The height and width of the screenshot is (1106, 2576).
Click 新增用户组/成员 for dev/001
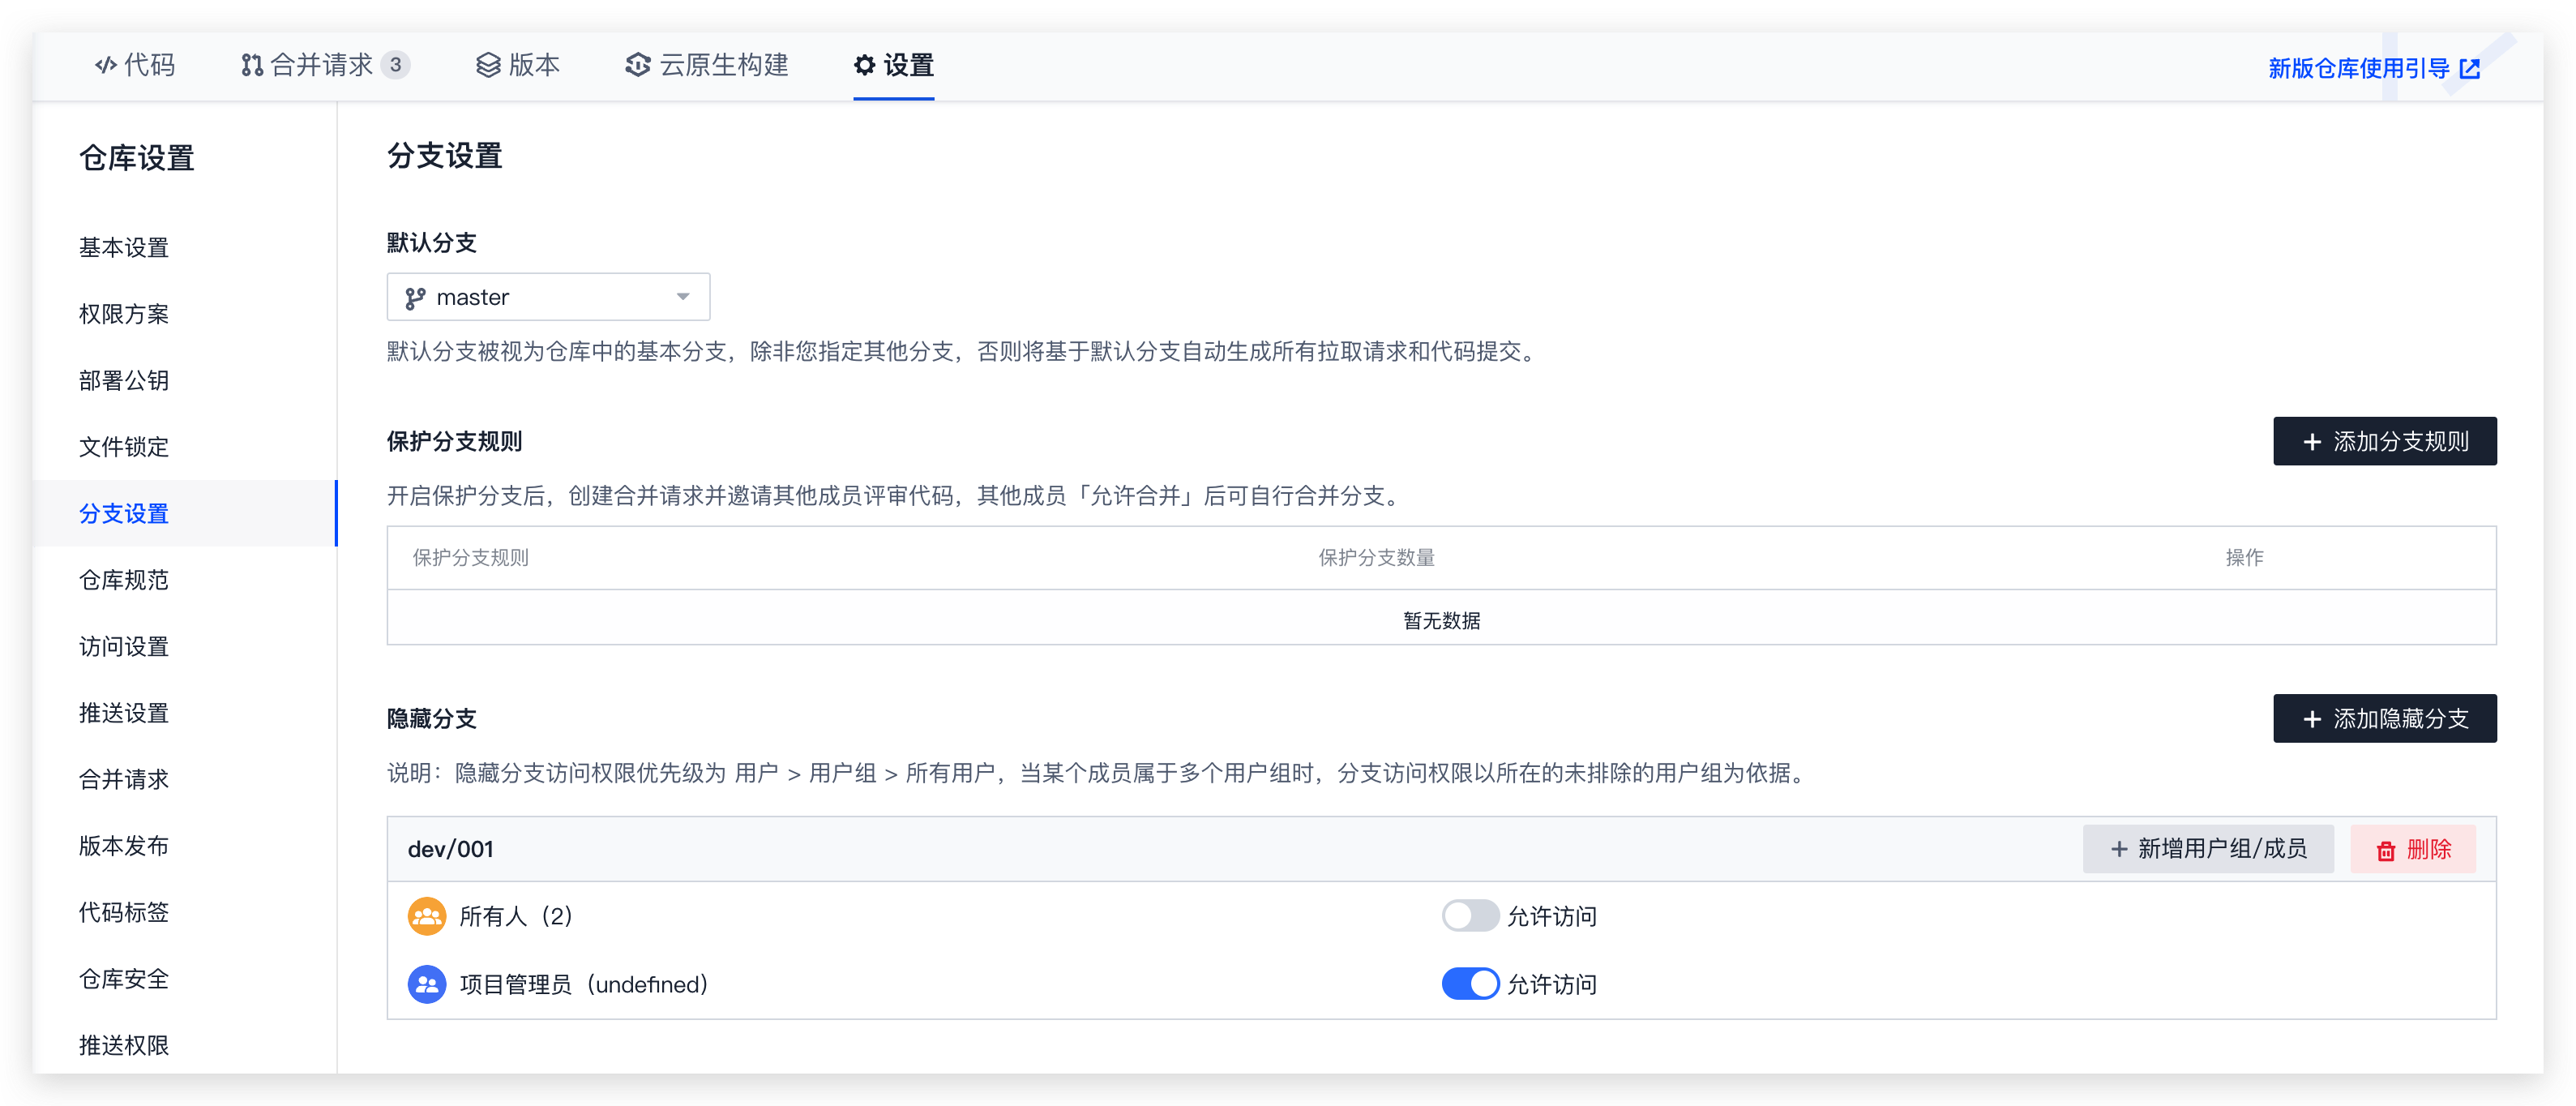2207,850
